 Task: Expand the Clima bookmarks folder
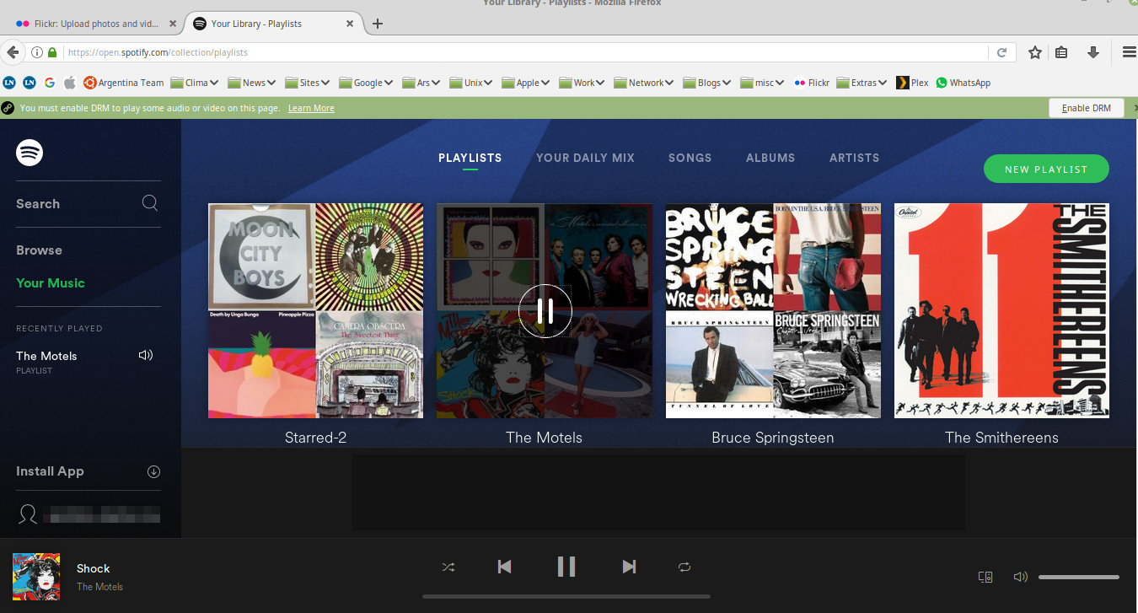[195, 83]
